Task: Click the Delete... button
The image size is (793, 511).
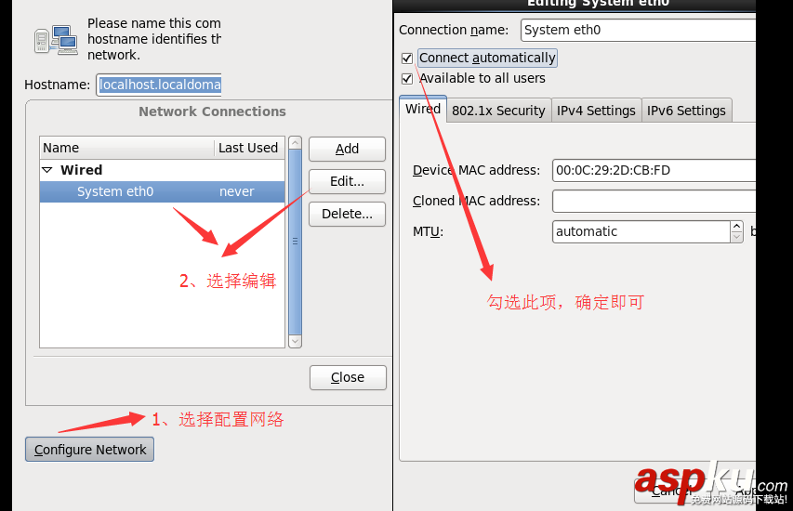Action: click(x=347, y=214)
